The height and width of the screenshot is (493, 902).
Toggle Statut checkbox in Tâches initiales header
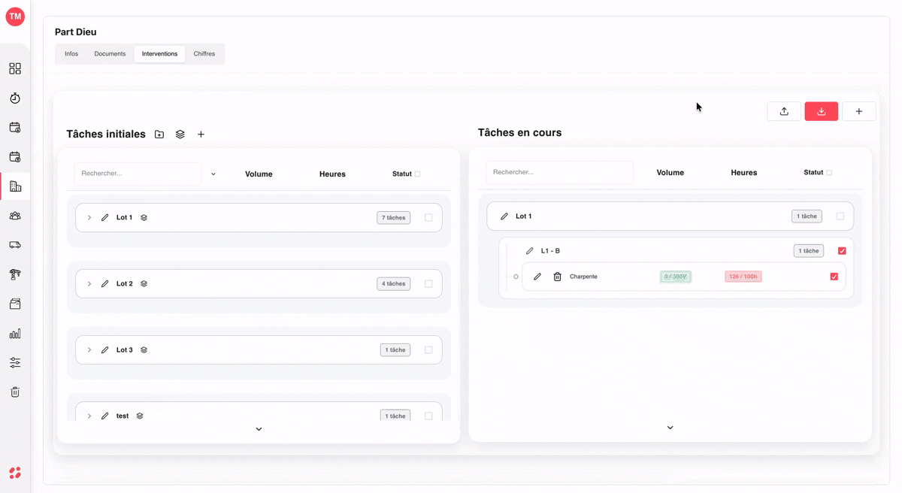tap(418, 174)
